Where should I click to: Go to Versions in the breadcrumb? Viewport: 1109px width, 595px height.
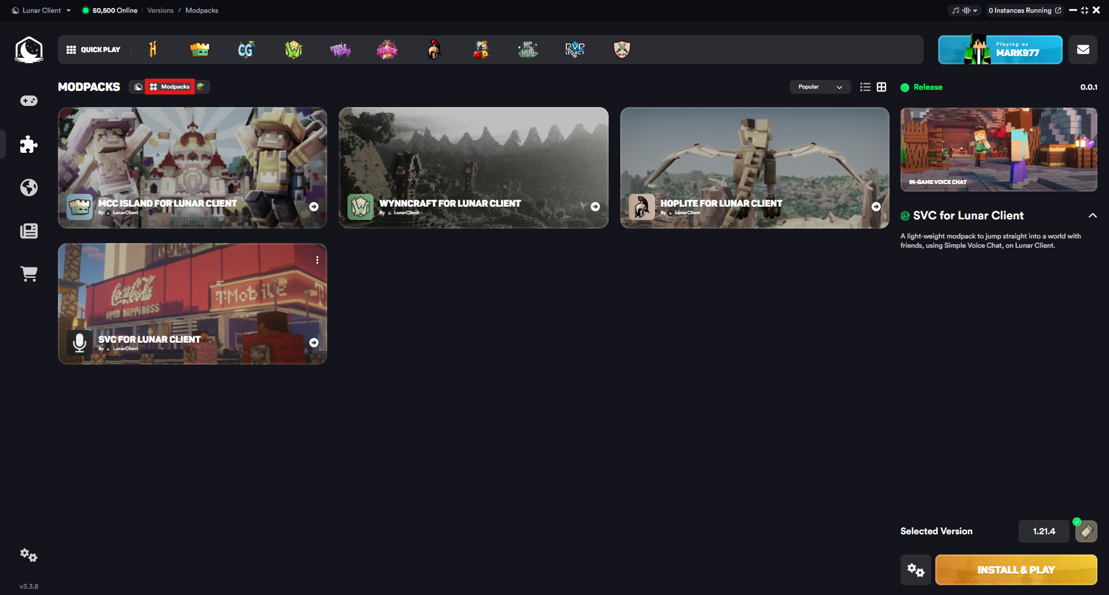click(160, 10)
